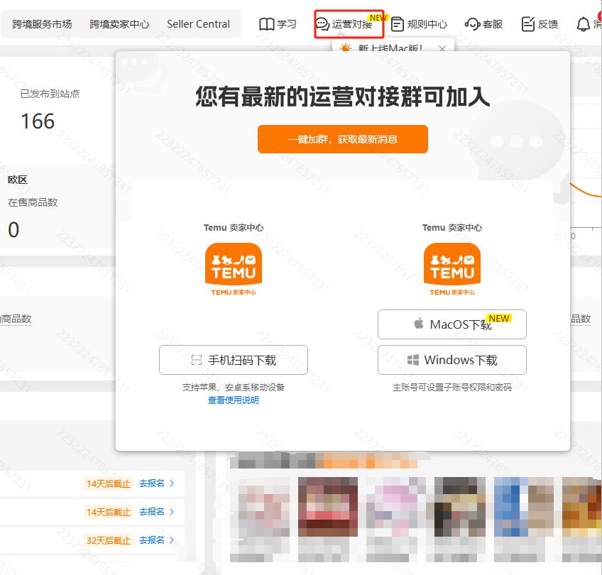Expand chevron beside second 14天后截止 去报名
Image resolution: width=602 pixels, height=575 pixels.
[172, 512]
